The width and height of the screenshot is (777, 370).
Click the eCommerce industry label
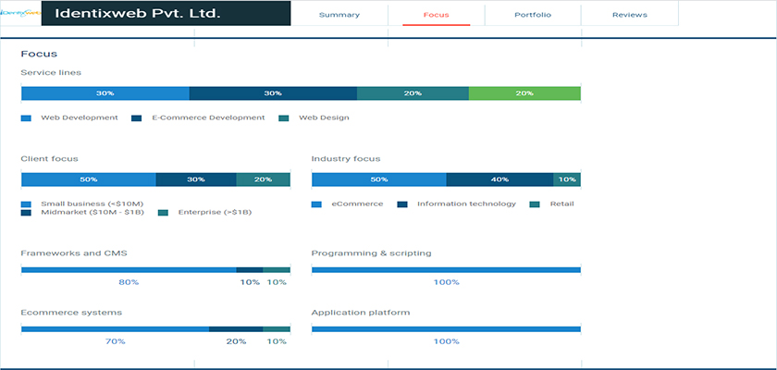coord(357,203)
